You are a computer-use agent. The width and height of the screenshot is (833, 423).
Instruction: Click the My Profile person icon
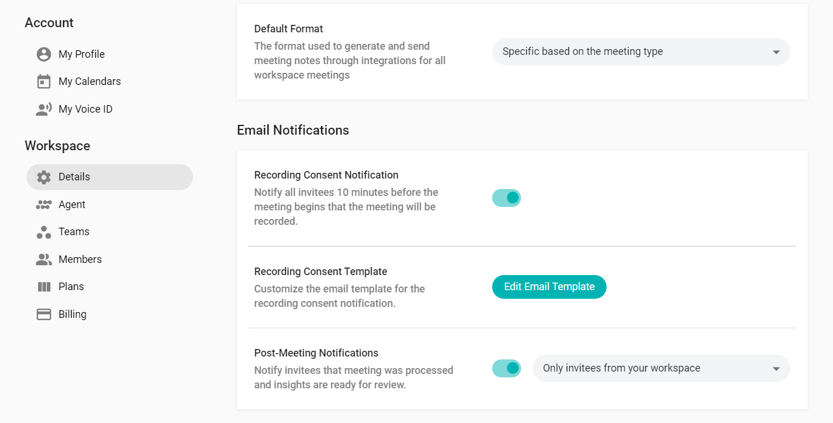(44, 54)
